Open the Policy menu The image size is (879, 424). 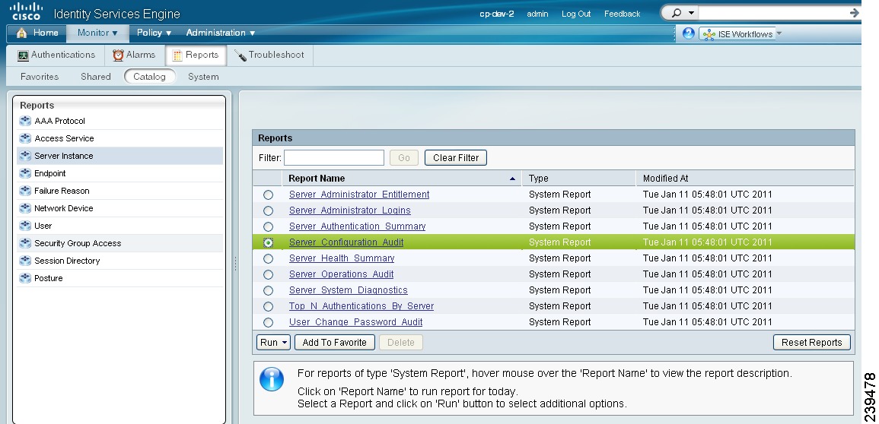tap(154, 33)
